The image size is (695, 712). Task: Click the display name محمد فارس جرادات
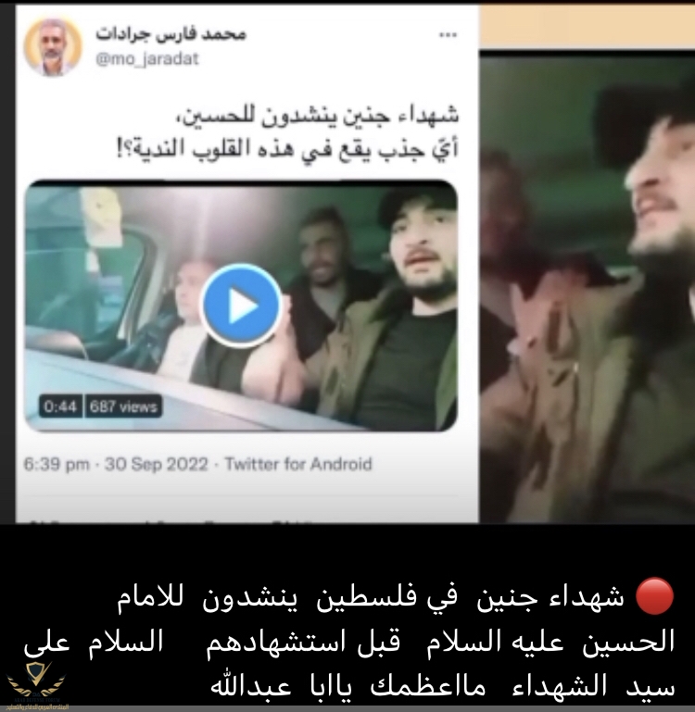[x=171, y=34]
